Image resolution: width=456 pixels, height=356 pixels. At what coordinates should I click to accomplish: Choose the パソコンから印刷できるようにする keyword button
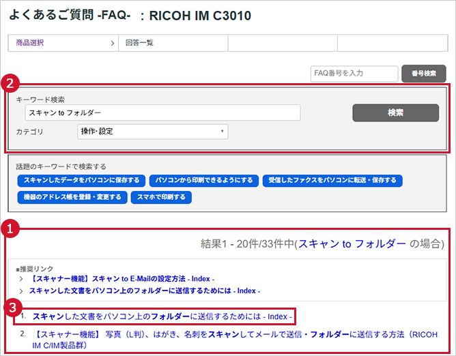203,181
